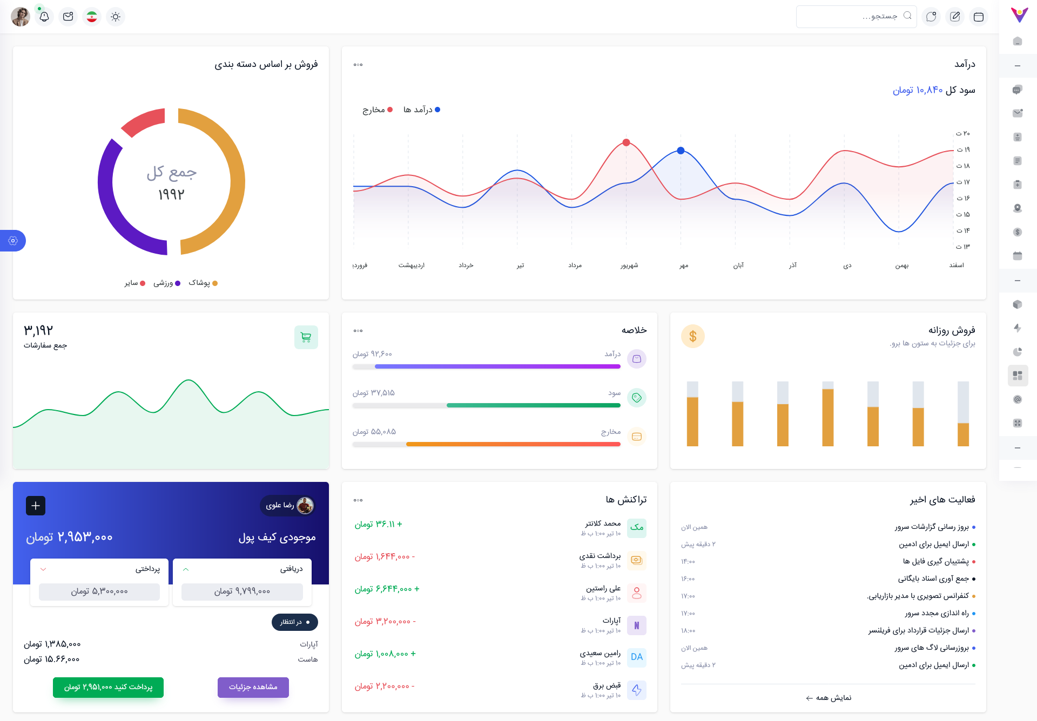Viewport: 1037px width, 721px height.
Task: Open the calculator sidebar icon
Action: coord(1018,137)
